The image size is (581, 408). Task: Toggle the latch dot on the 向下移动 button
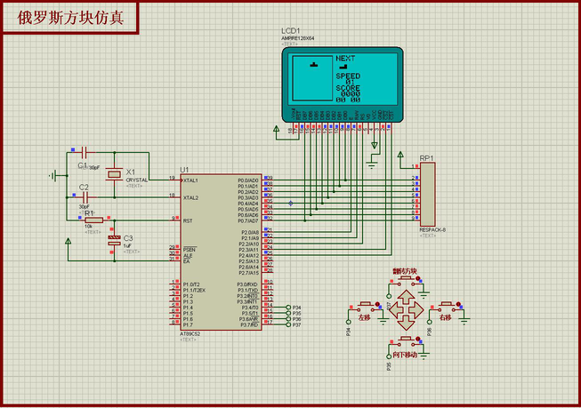click(x=417, y=339)
